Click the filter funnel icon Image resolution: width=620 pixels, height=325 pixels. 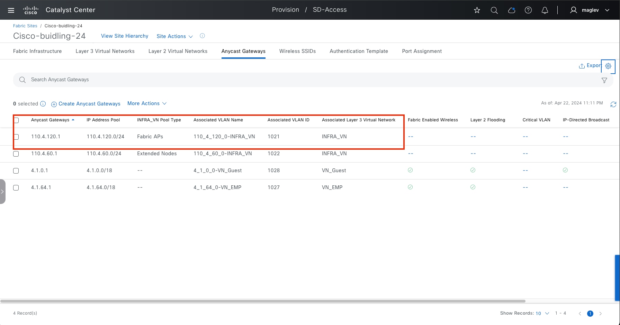604,81
